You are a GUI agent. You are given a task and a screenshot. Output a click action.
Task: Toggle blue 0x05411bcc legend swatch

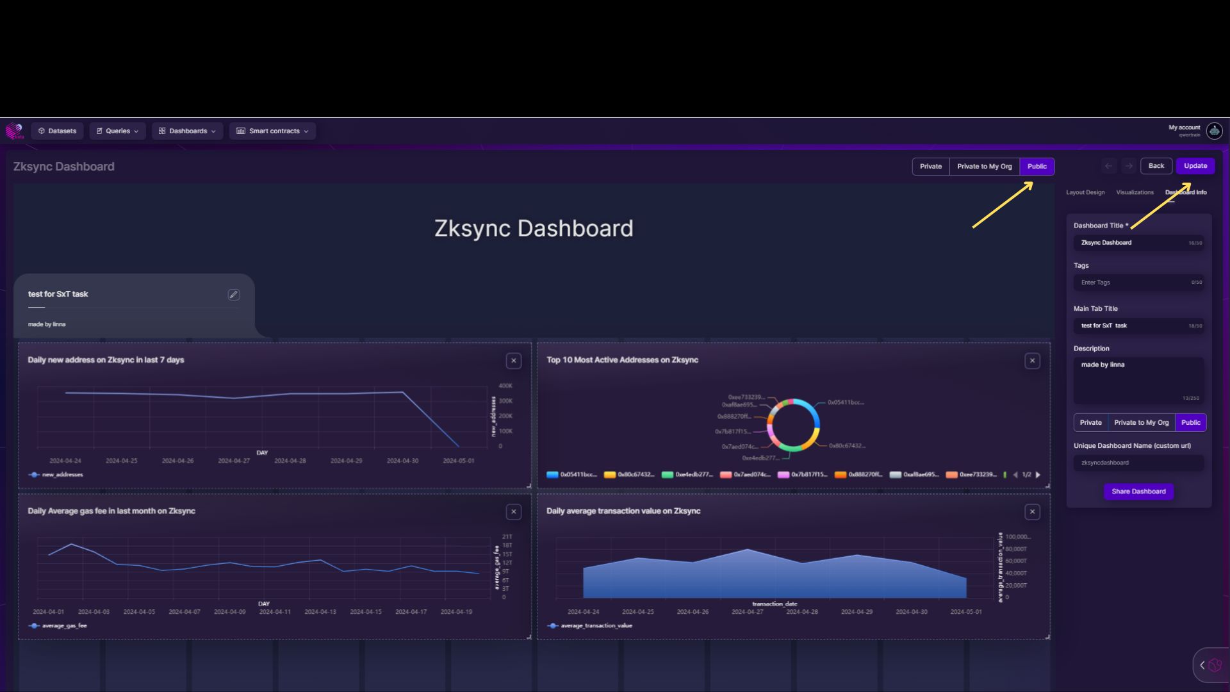(552, 475)
